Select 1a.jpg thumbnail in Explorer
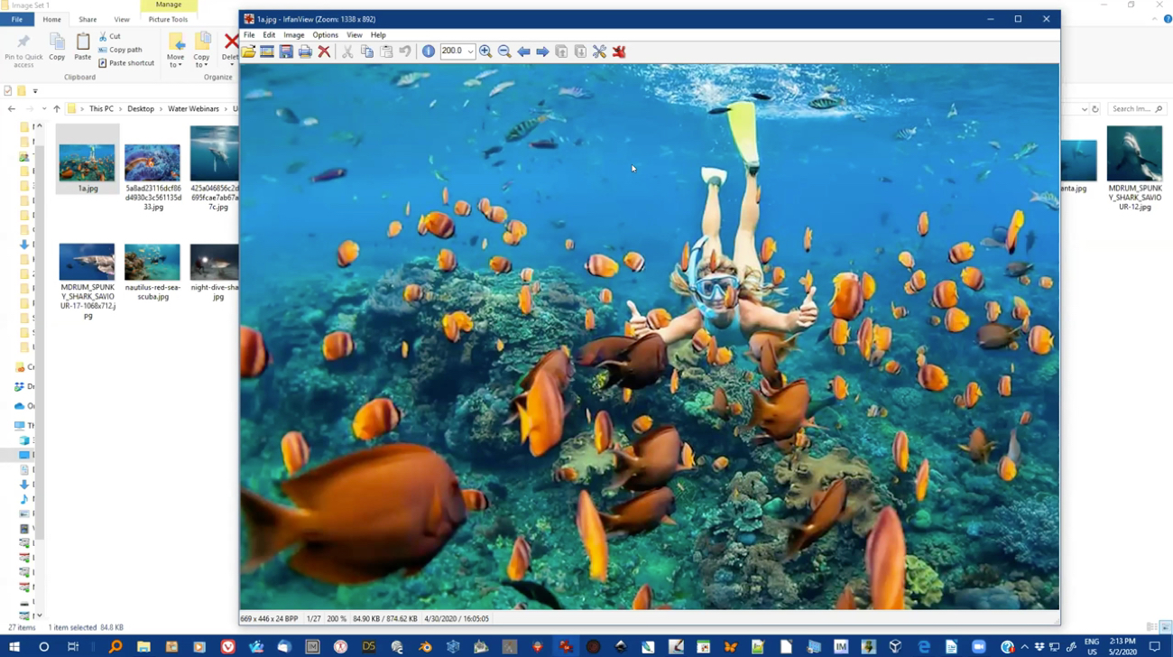This screenshot has height=657, width=1173. [x=88, y=162]
